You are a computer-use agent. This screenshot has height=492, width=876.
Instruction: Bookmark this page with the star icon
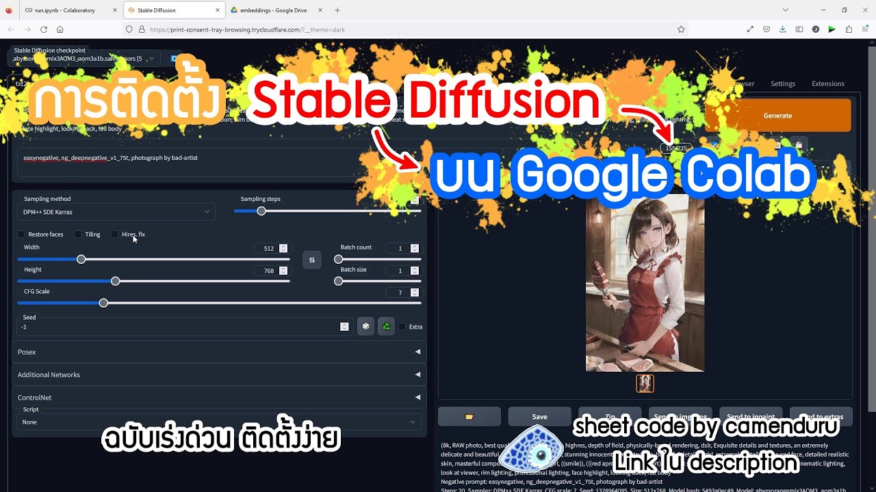[681, 29]
